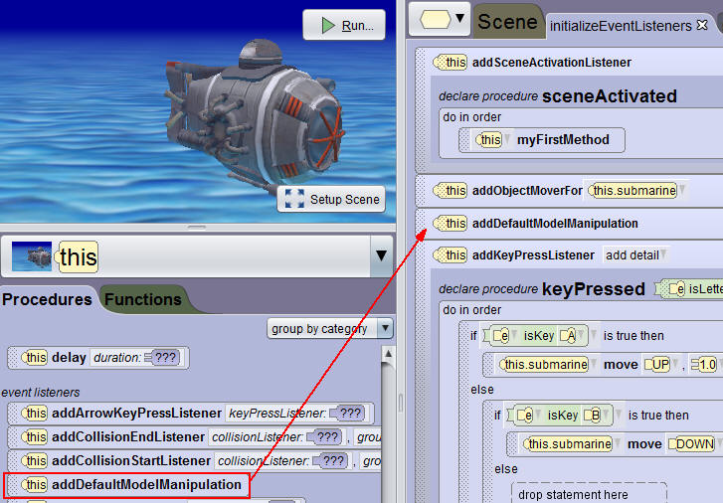This screenshot has width=723, height=503.
Task: Click the Run button
Action: [343, 25]
